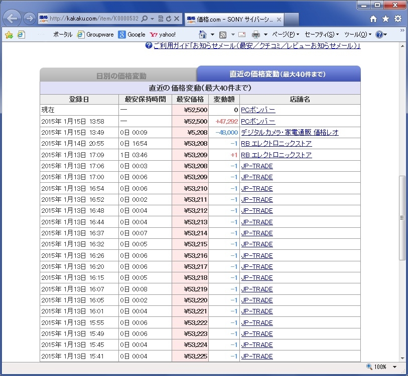Click the 最安保持時間 column header
The image size is (408, 376).
(145, 99)
